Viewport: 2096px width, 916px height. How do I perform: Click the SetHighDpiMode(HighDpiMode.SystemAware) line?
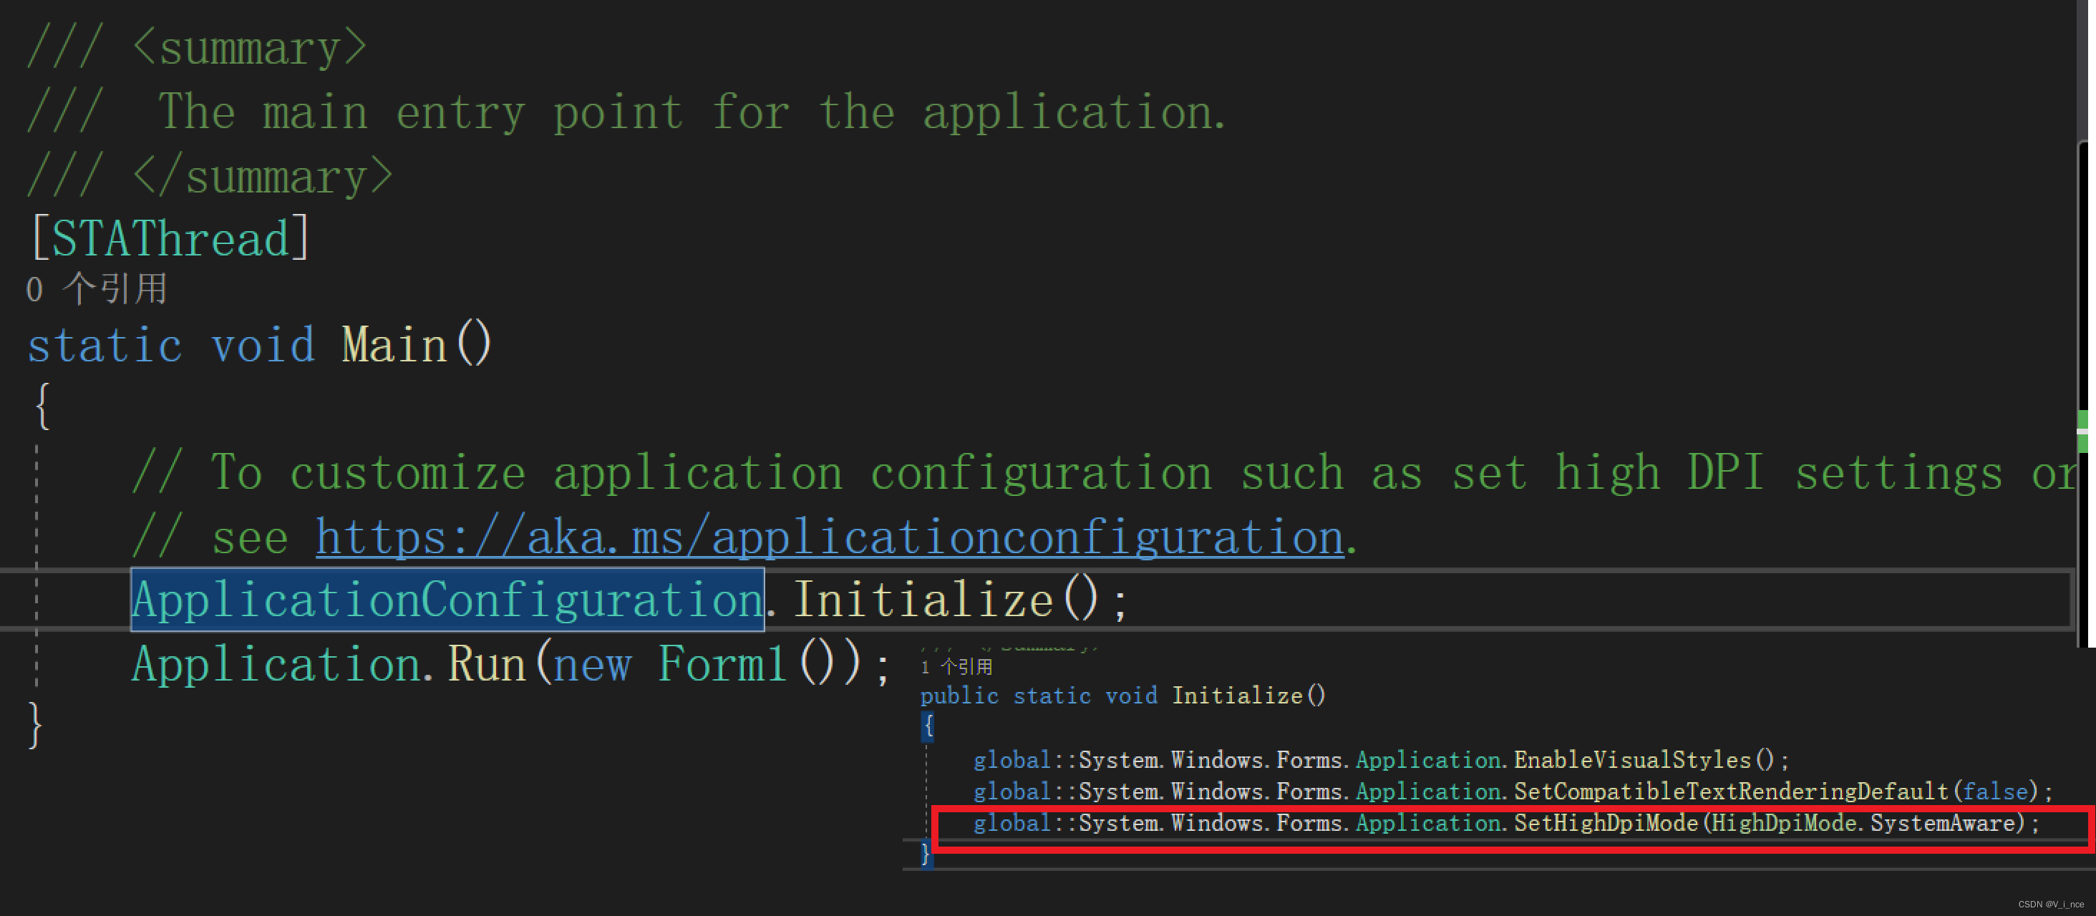pos(1506,824)
